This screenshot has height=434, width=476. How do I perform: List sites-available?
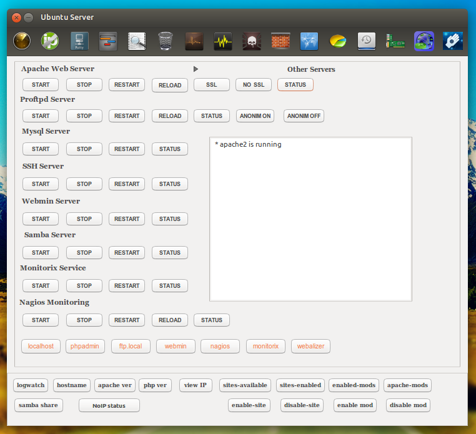[x=245, y=385]
